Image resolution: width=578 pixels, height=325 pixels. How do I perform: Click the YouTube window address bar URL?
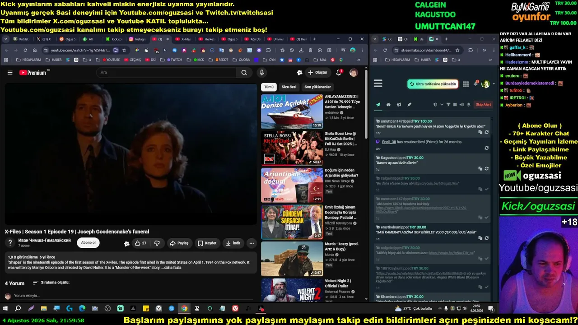pyautogui.click(x=80, y=50)
